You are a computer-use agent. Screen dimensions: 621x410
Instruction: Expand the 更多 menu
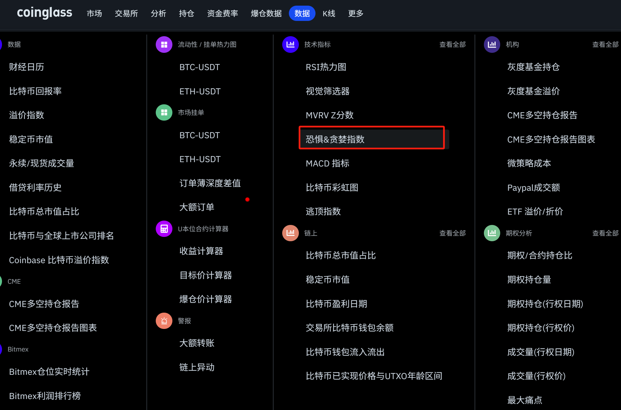pyautogui.click(x=356, y=13)
